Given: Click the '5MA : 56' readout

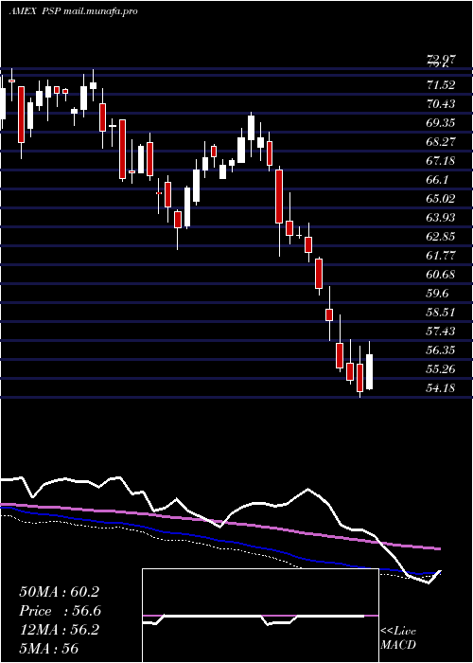Looking at the screenshot, I should [x=48, y=649].
